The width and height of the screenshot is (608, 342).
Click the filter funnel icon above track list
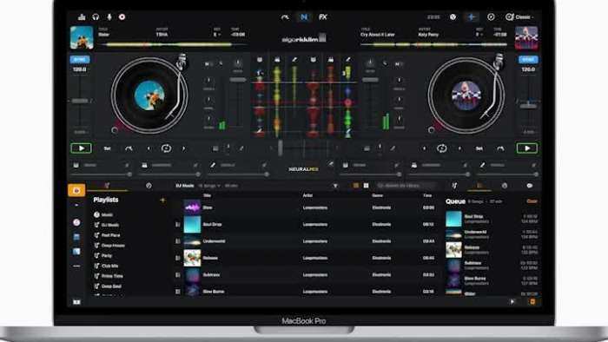point(335,186)
